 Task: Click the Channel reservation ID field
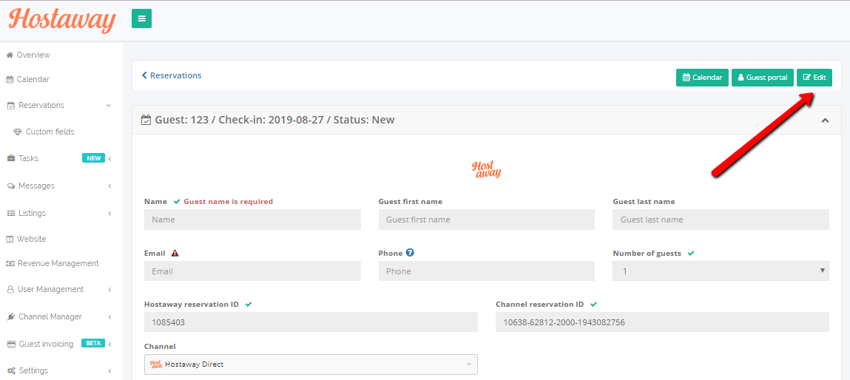[x=662, y=322]
